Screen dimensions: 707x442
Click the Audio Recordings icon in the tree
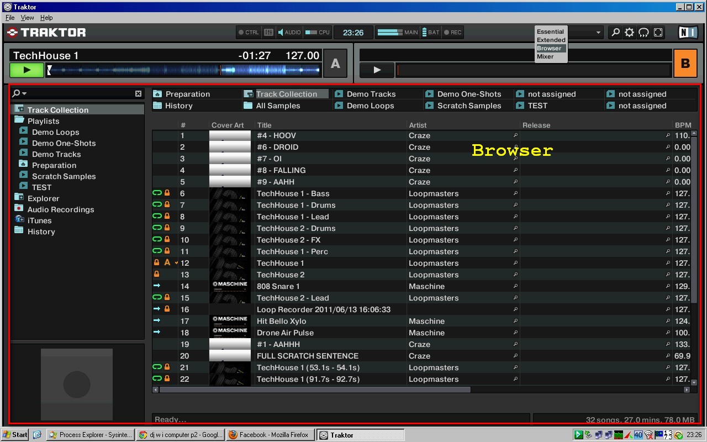[19, 209]
